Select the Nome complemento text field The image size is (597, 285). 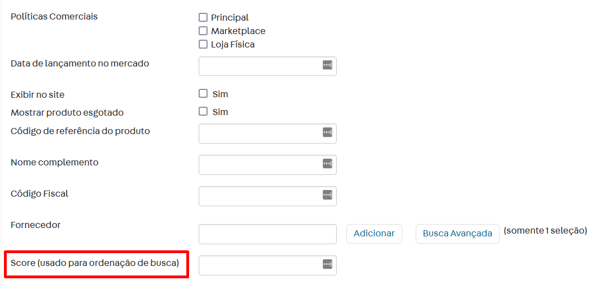click(x=260, y=164)
